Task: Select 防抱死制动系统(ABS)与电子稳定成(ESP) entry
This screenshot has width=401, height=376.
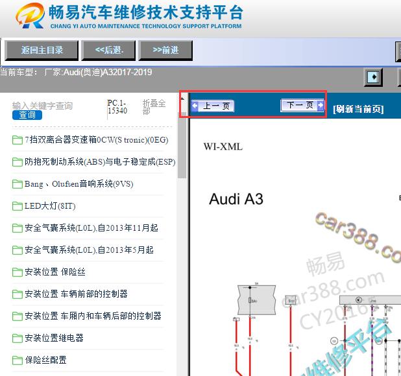Action: pyautogui.click(x=100, y=162)
